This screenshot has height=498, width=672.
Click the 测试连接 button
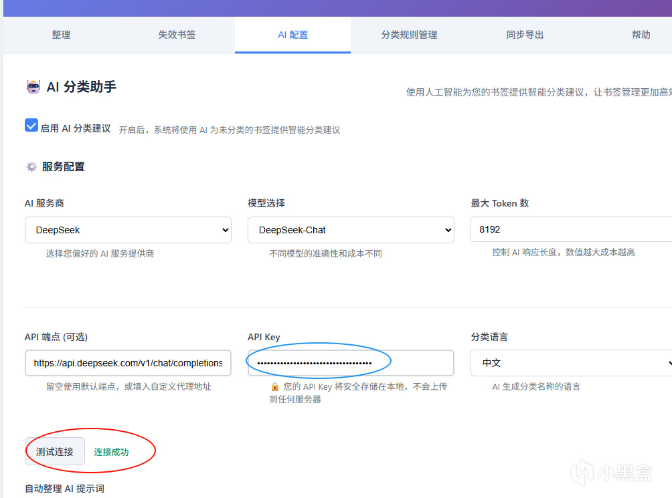[55, 451]
